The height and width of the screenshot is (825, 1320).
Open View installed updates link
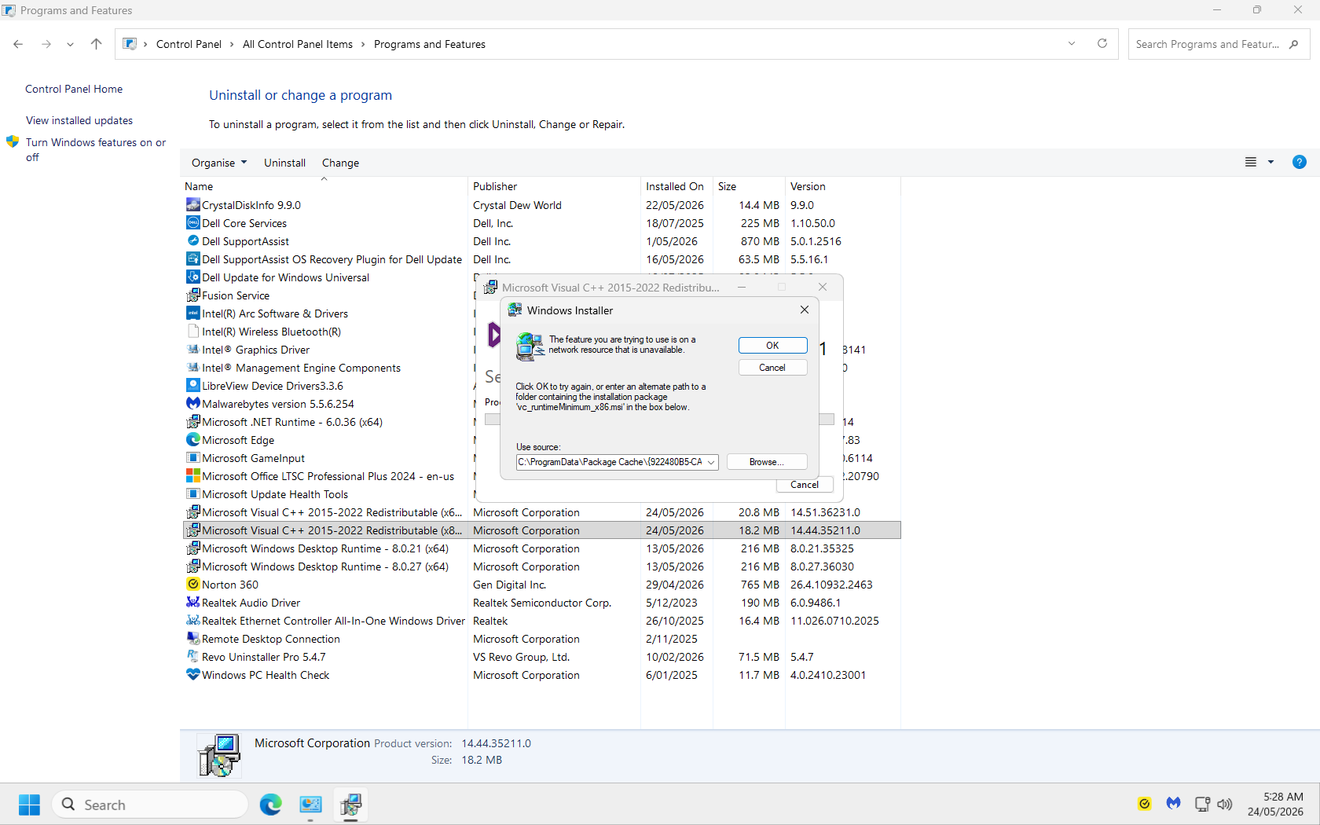click(79, 120)
